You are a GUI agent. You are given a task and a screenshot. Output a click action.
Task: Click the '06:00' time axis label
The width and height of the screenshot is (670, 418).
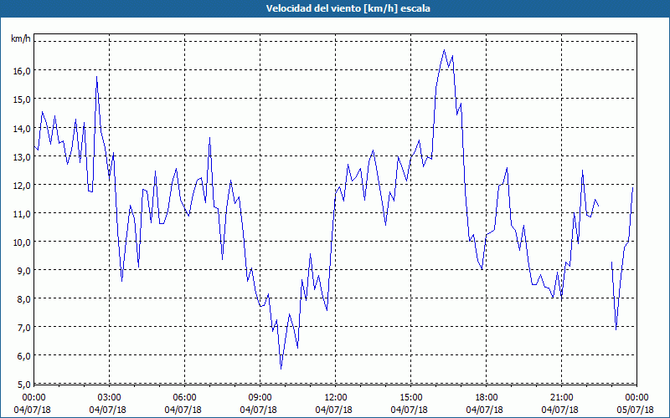click(184, 398)
